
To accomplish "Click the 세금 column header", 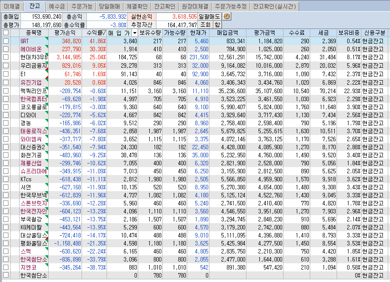I will click(323, 33).
